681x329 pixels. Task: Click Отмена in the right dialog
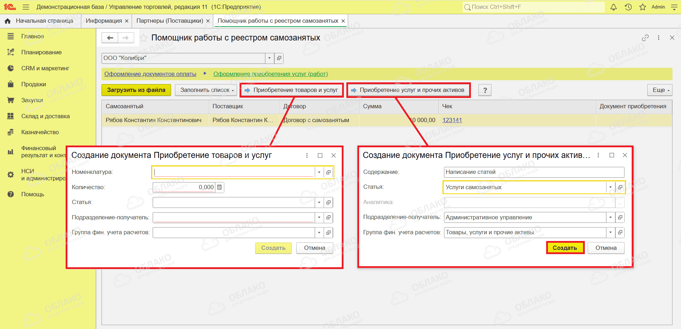point(606,248)
